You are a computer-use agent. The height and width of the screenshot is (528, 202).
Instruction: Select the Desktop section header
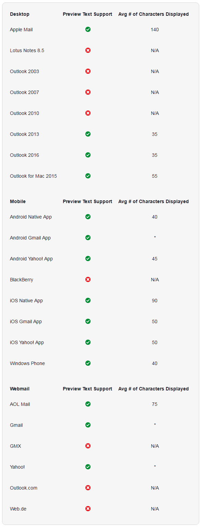(x=20, y=14)
